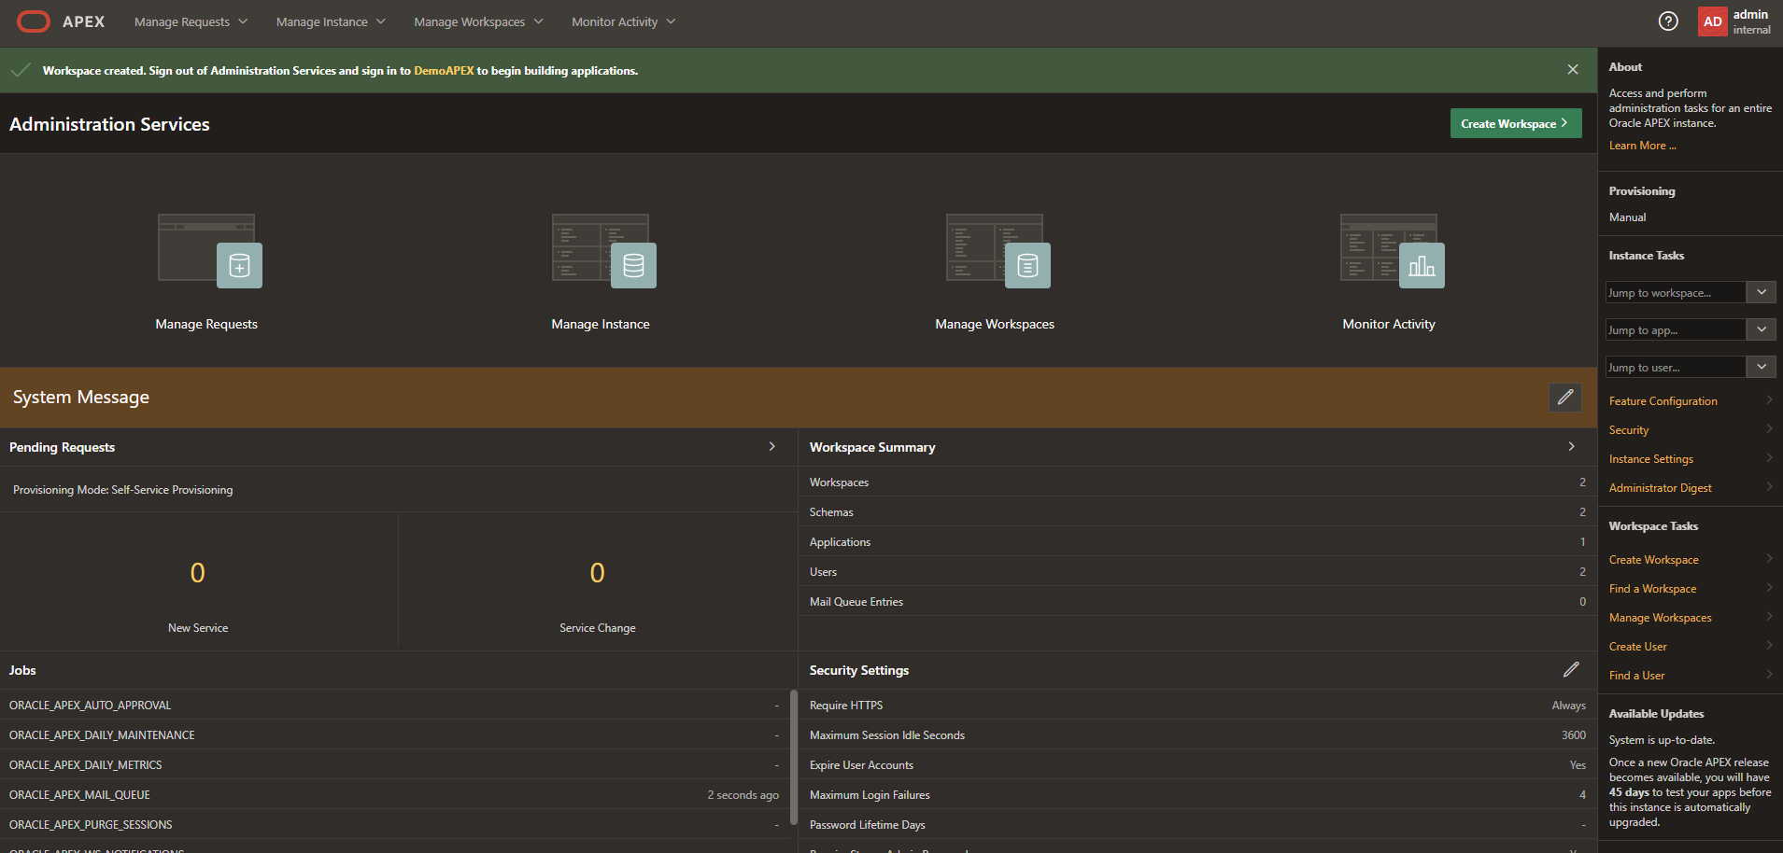This screenshot has height=853, width=1783.
Task: Open Find a Workspace link
Action: (1652, 589)
